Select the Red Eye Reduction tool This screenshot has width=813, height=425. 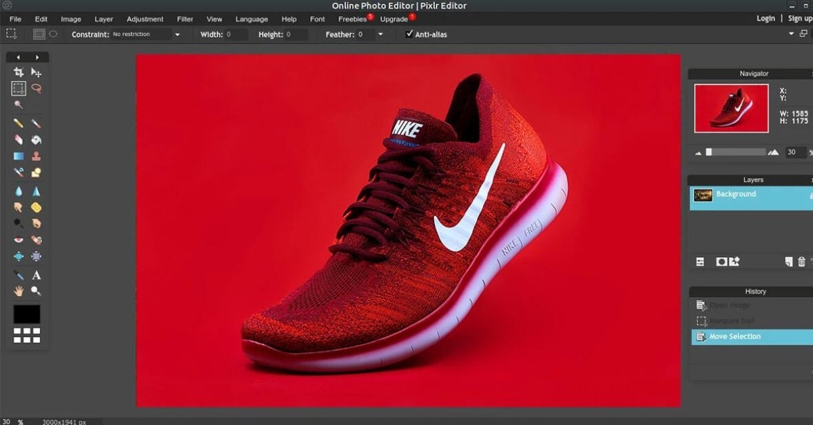[18, 240]
